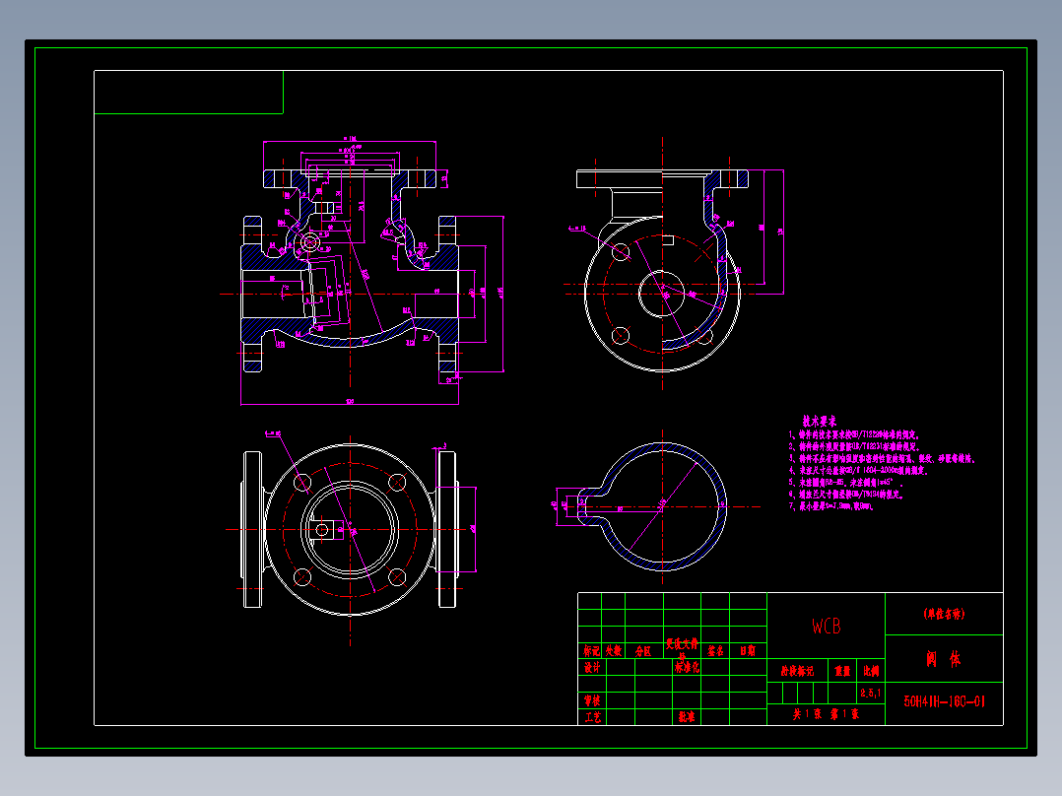Click the 批准 cell label
This screenshot has height=796, width=1062.
[x=686, y=717]
